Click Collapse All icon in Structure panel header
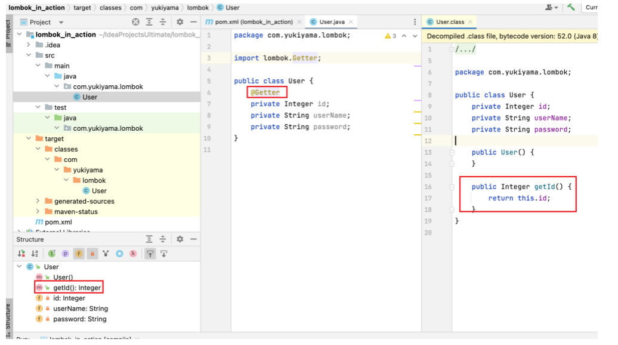The width and height of the screenshot is (618, 345). pyautogui.click(x=163, y=239)
